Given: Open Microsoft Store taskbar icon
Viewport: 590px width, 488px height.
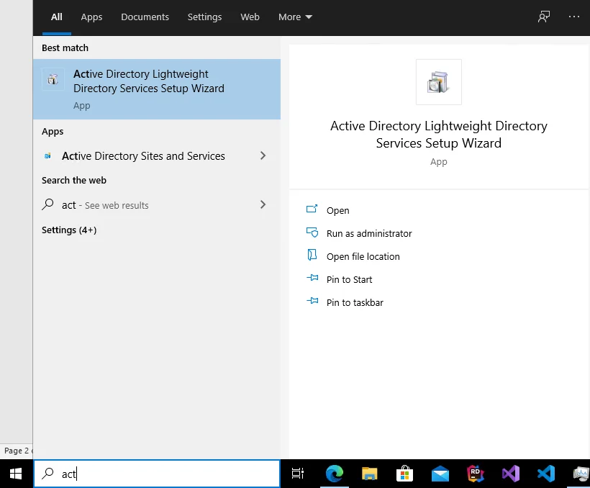Looking at the screenshot, I should pyautogui.click(x=405, y=474).
